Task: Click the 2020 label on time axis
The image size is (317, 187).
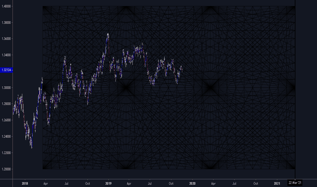Action: point(192,183)
